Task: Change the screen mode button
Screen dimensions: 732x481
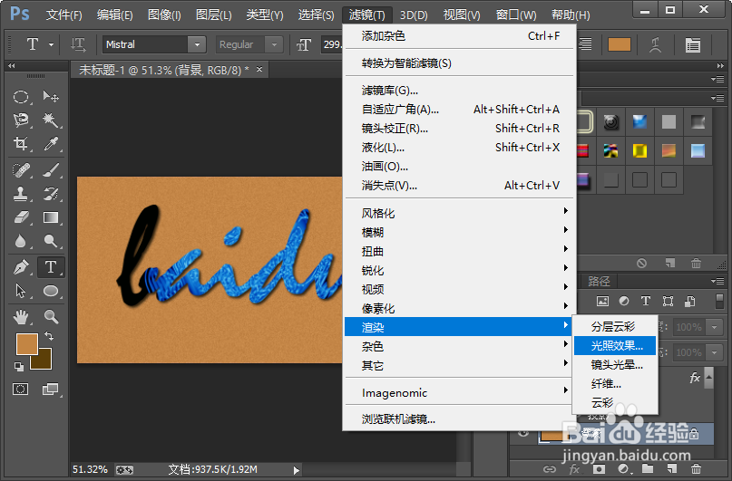Action: pyautogui.click(x=50, y=390)
